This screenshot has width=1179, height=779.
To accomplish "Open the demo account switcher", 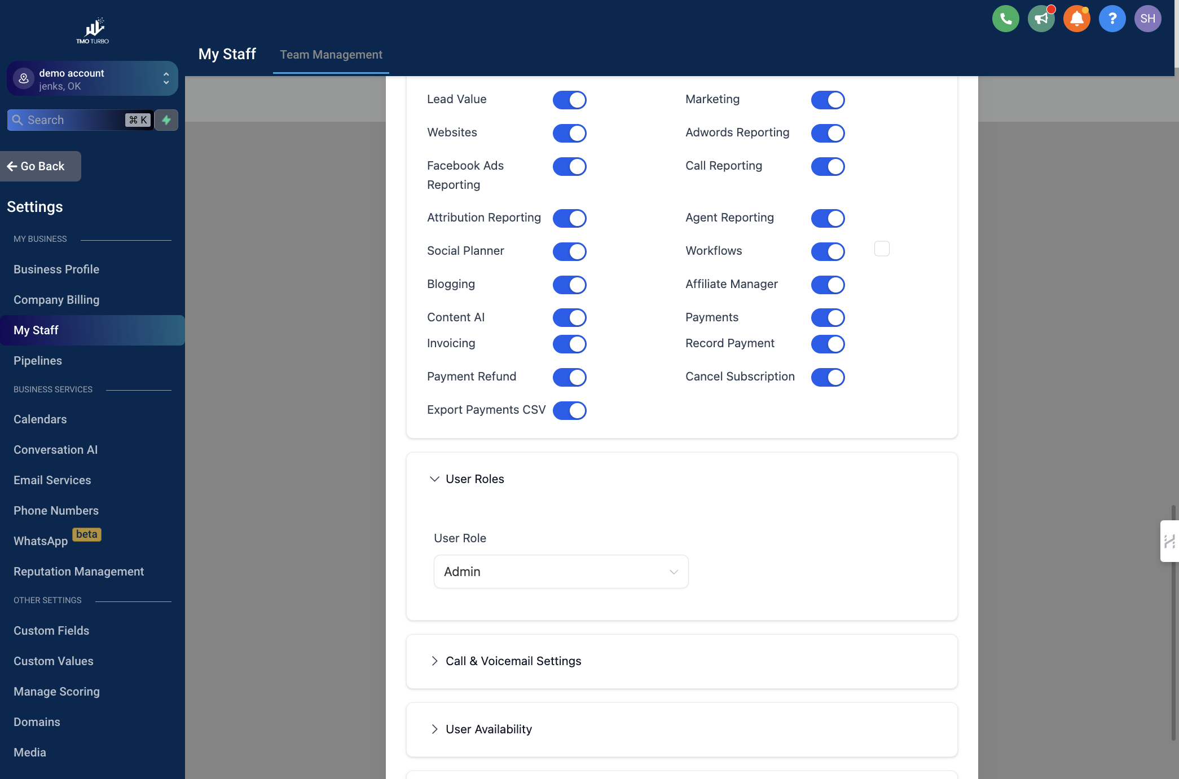I will pyautogui.click(x=93, y=79).
